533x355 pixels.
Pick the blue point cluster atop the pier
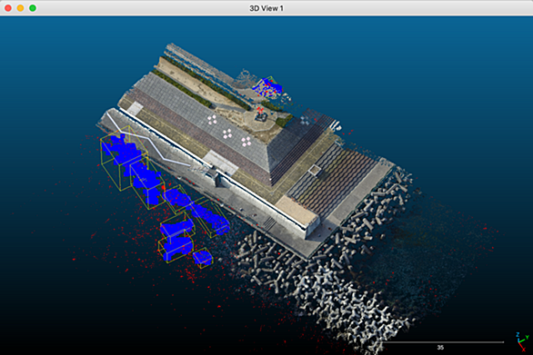[x=267, y=86]
